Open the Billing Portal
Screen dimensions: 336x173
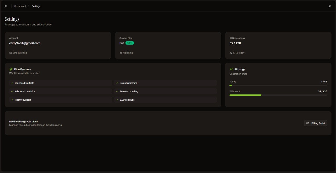click(x=316, y=123)
